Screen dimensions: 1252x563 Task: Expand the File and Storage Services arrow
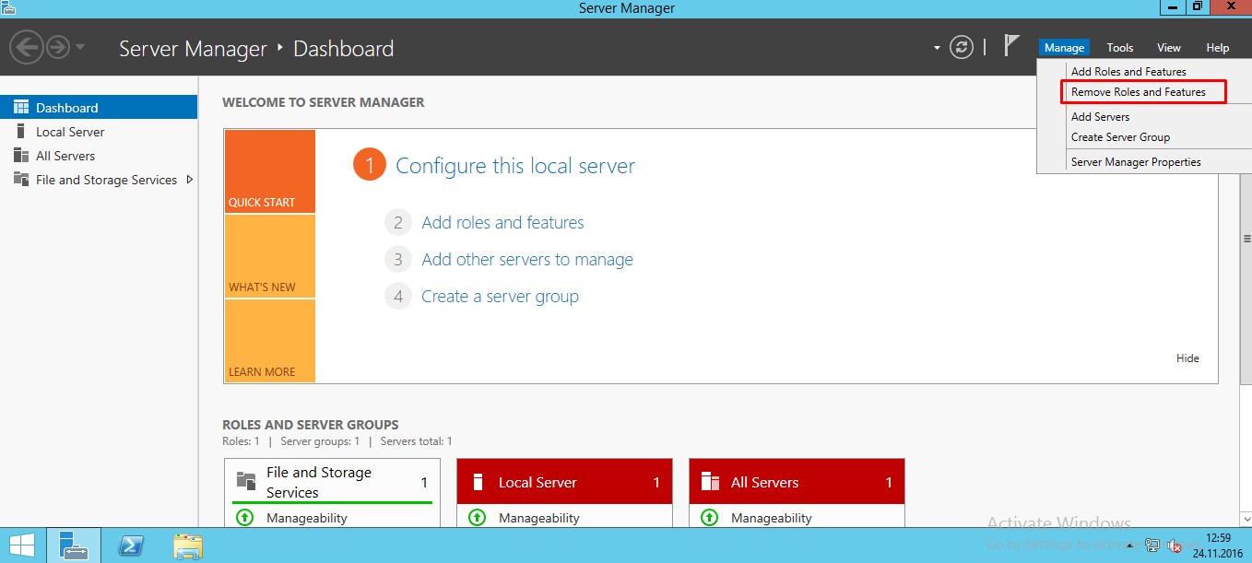(x=190, y=180)
